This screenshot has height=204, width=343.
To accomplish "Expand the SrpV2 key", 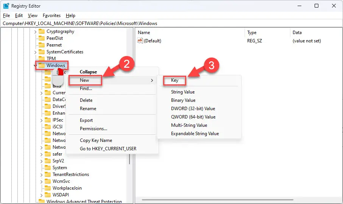I will 41,161.
